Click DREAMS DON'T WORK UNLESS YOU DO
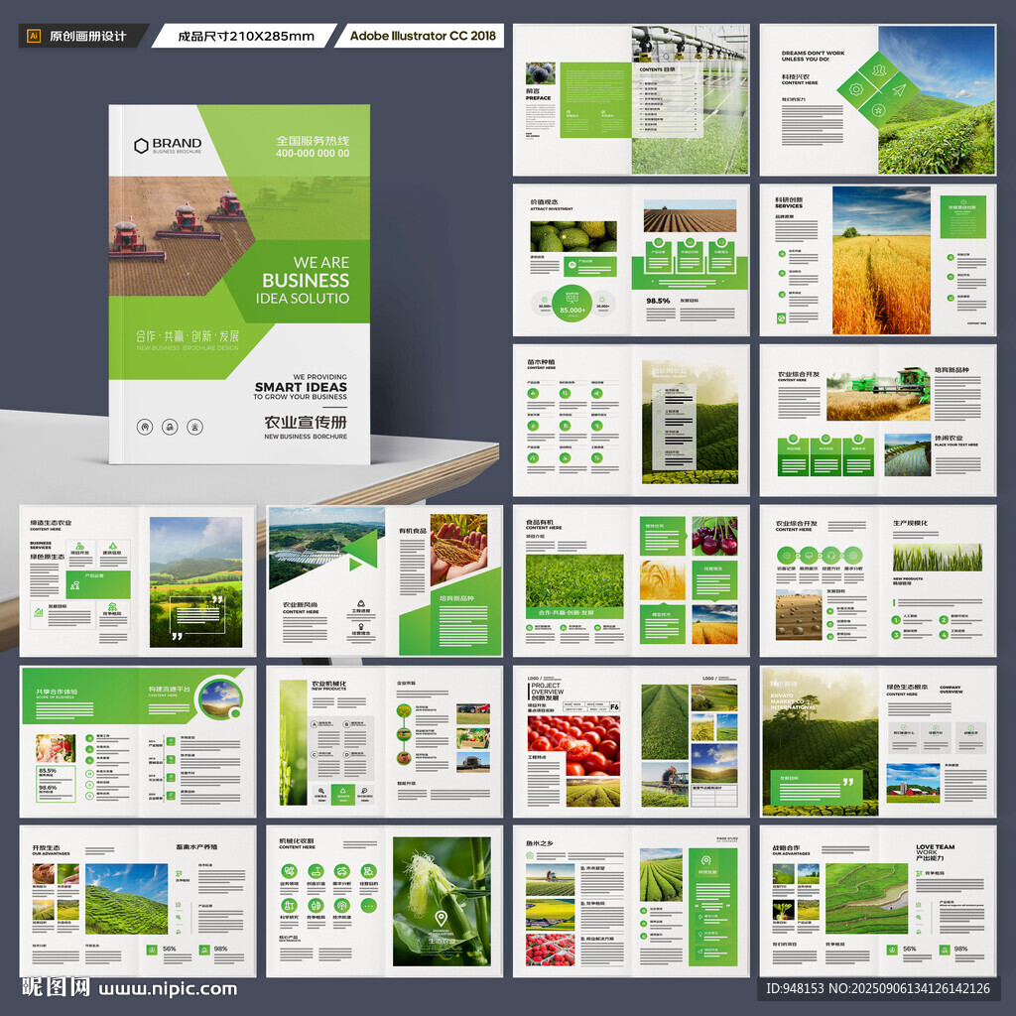This screenshot has height=1016, width=1016. [813, 56]
